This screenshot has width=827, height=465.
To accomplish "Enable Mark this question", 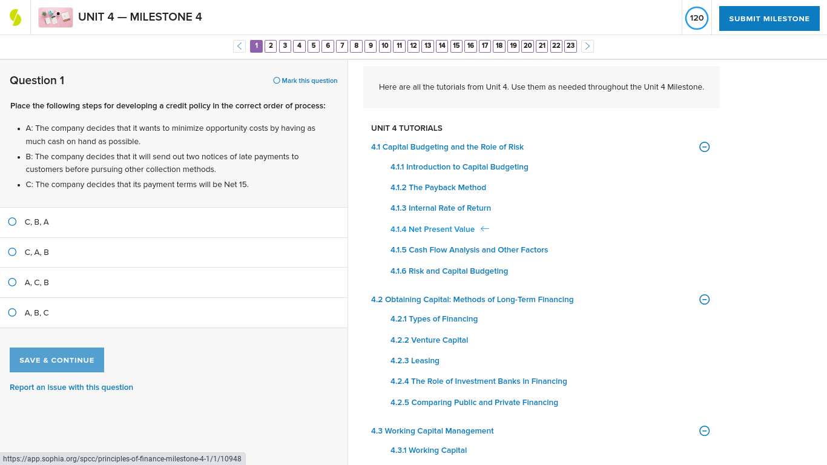I will [x=305, y=81].
